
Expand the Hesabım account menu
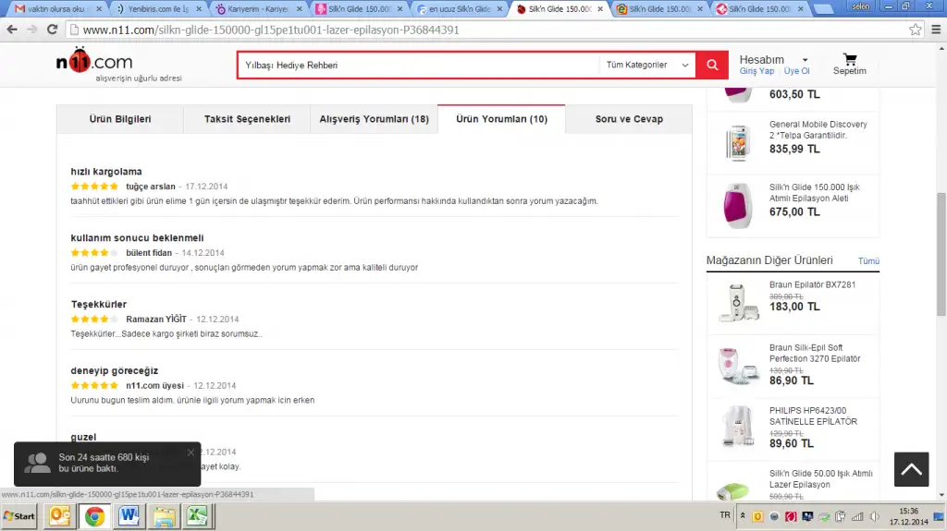[x=772, y=60]
